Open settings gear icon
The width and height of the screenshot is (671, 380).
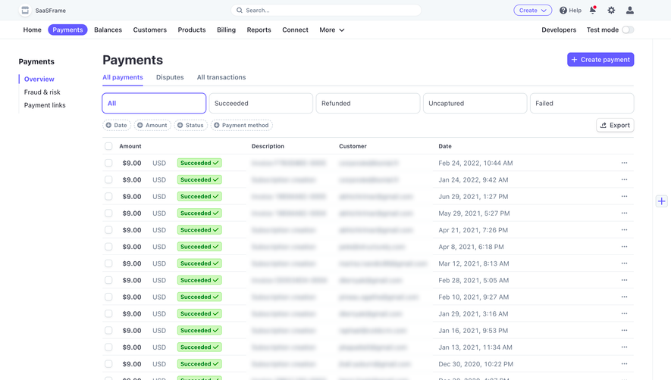pos(611,11)
